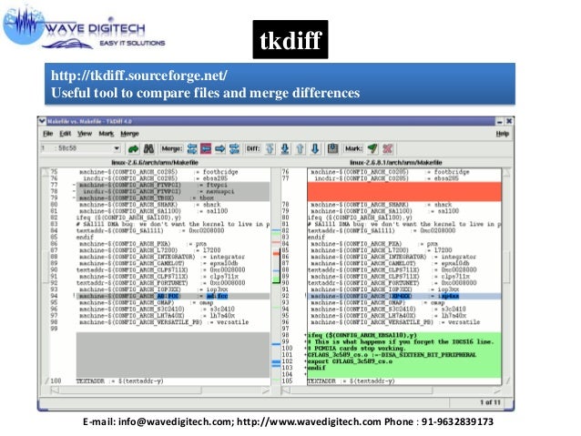Jump to first diff using faded up-arrow-with-bar icon

(270, 149)
